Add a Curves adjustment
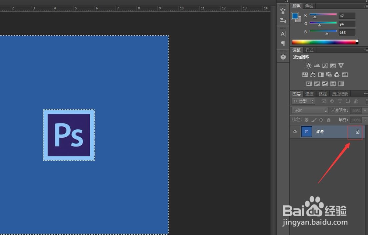This screenshot has height=235, width=368. tap(325, 66)
